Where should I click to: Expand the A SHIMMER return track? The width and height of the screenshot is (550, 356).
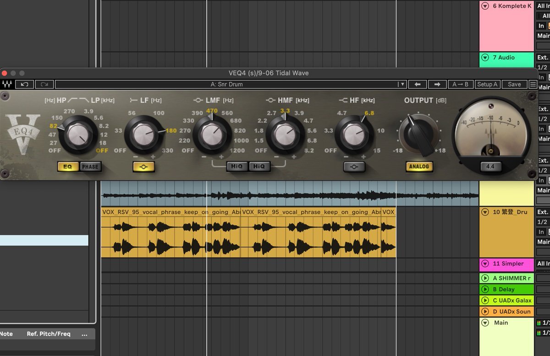pyautogui.click(x=485, y=278)
